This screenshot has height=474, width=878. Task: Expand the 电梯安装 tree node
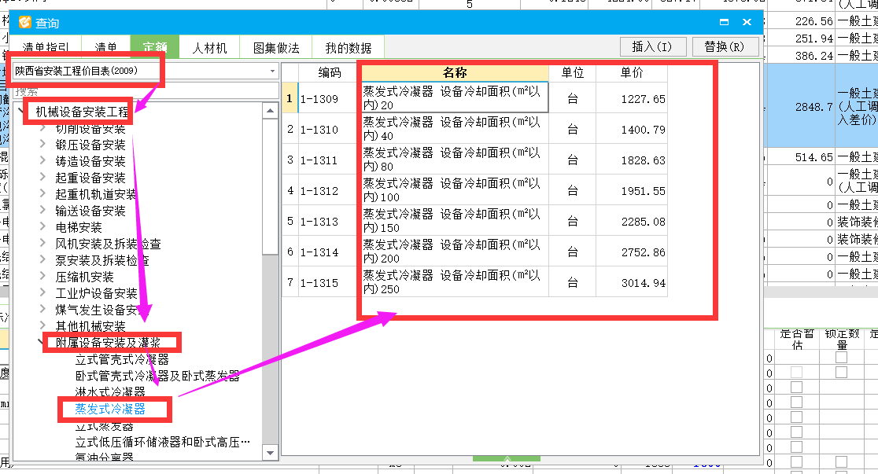pos(42,227)
